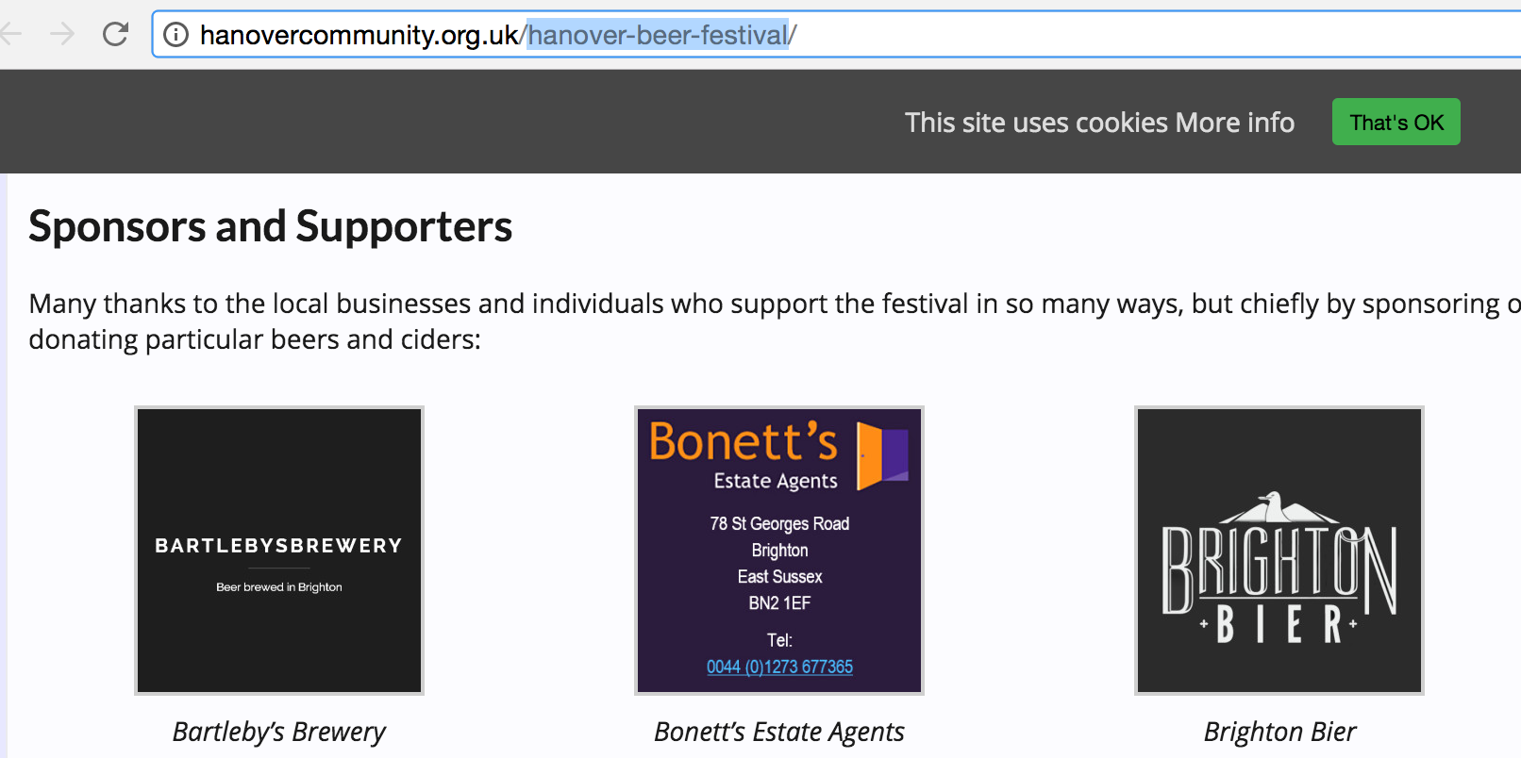Click the browser forward arrow
The image size is (1521, 758).
point(62,35)
